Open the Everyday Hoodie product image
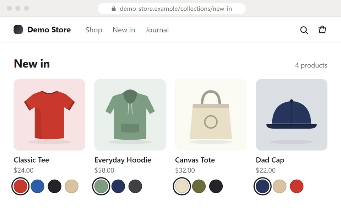The height and width of the screenshot is (213, 341). 130,115
